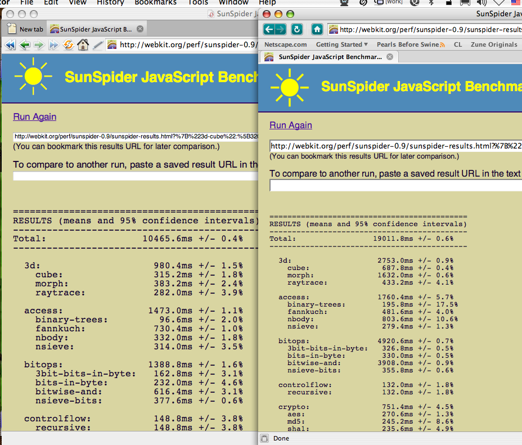
Task: Reload the page in the left window
Action: [x=68, y=44]
